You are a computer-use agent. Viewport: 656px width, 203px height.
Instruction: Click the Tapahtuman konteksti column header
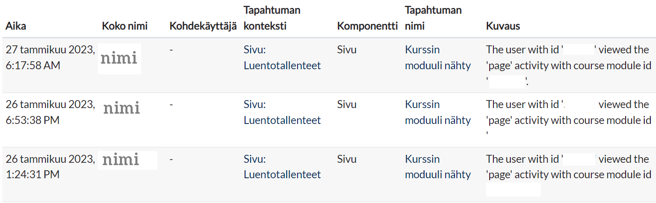coord(272,18)
